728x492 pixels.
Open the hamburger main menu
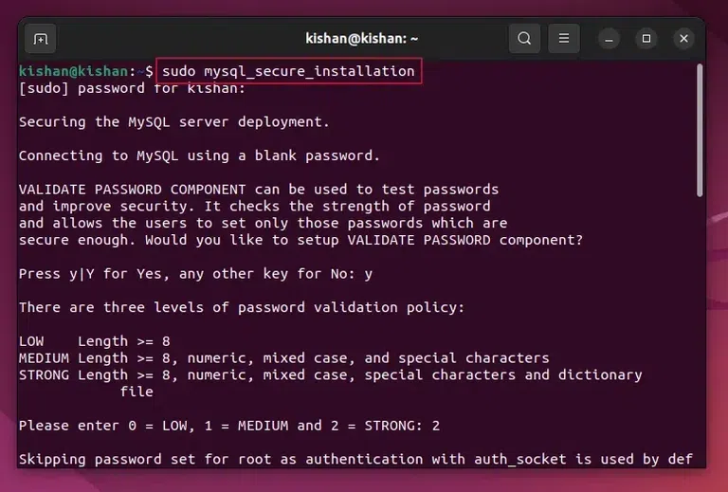click(563, 39)
